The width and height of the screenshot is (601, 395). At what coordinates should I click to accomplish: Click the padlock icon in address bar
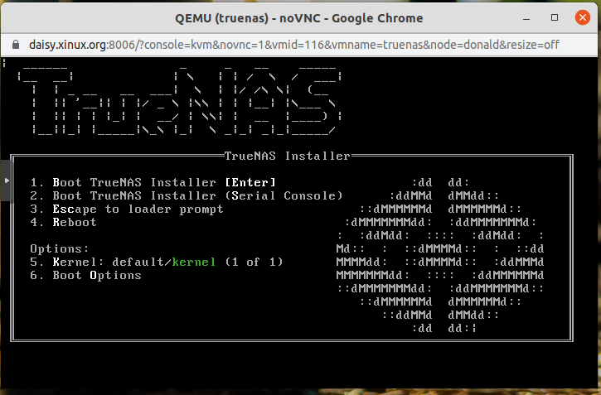tap(14, 44)
